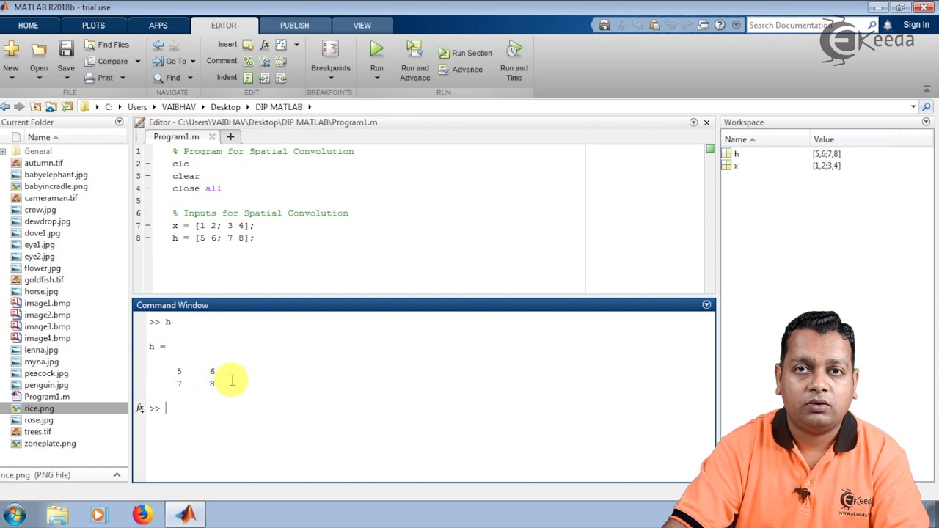The width and height of the screenshot is (939, 528).
Task: Click the wrap comments icon
Action: [281, 62]
